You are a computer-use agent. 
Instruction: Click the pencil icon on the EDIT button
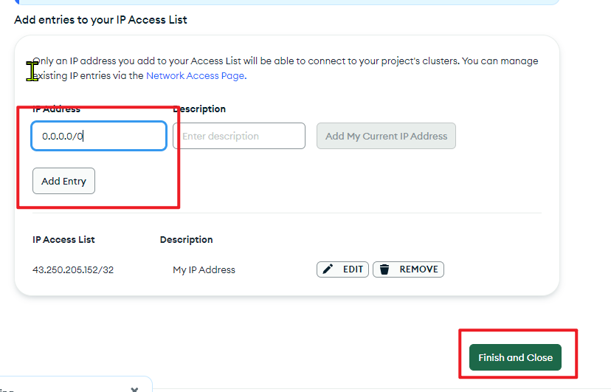(x=328, y=269)
